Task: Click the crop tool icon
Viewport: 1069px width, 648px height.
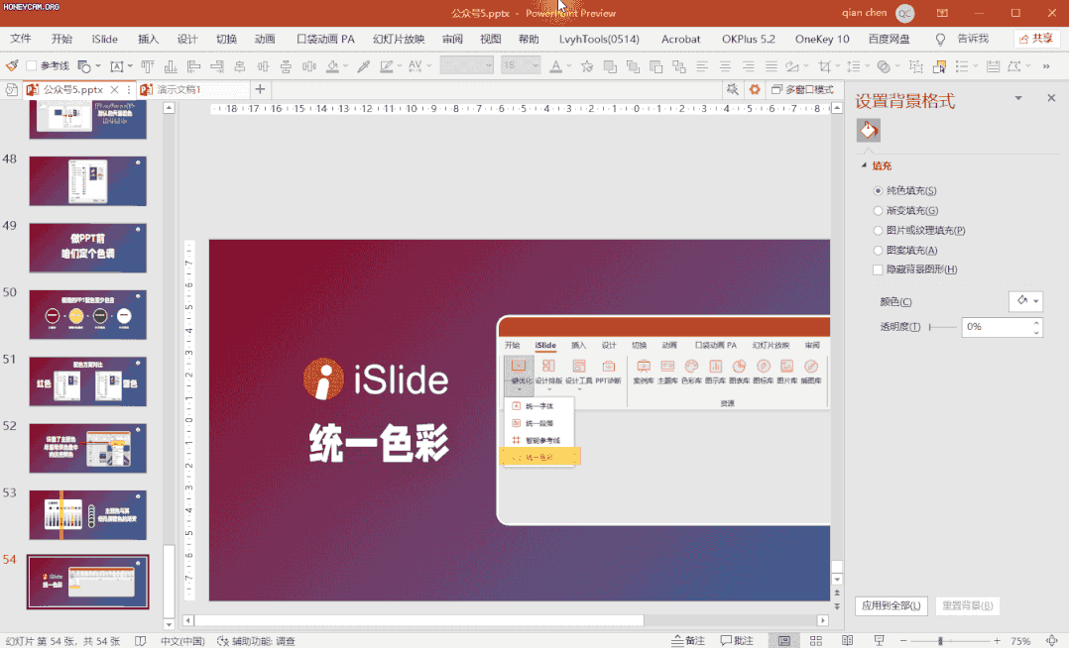Action: click(x=825, y=66)
